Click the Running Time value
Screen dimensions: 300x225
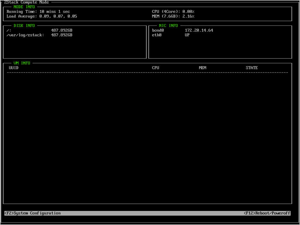tap(55, 12)
